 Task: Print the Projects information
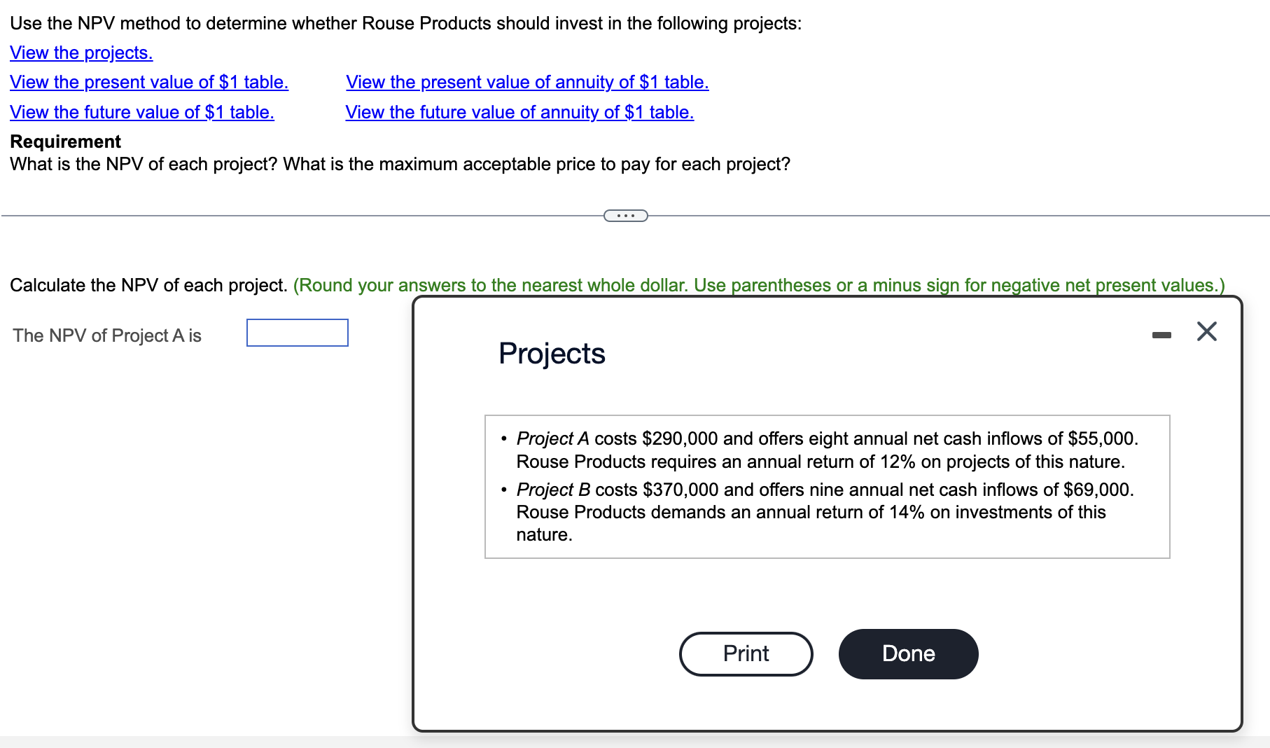coord(746,653)
